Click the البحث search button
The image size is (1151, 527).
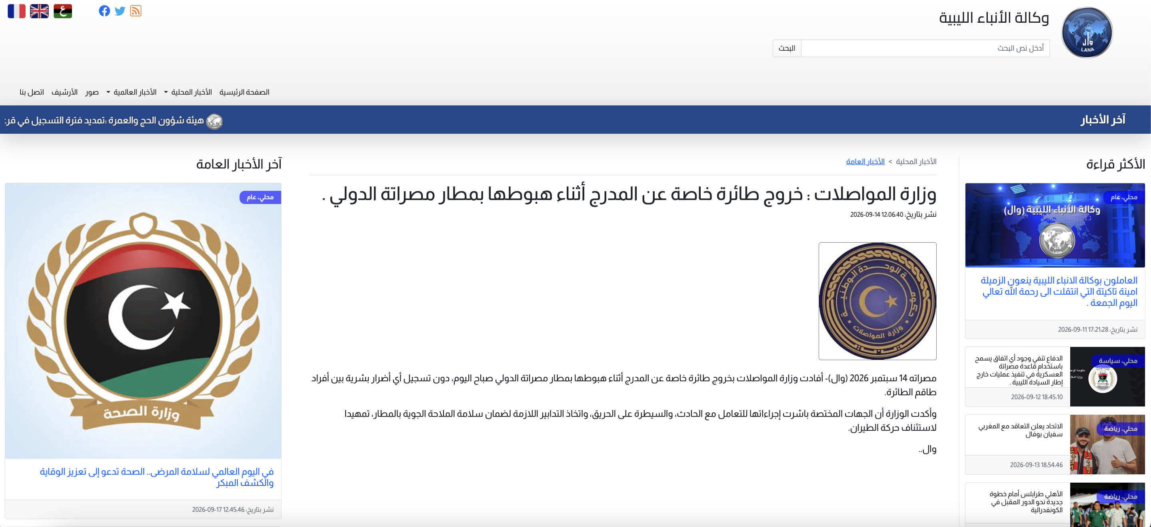[x=787, y=48]
